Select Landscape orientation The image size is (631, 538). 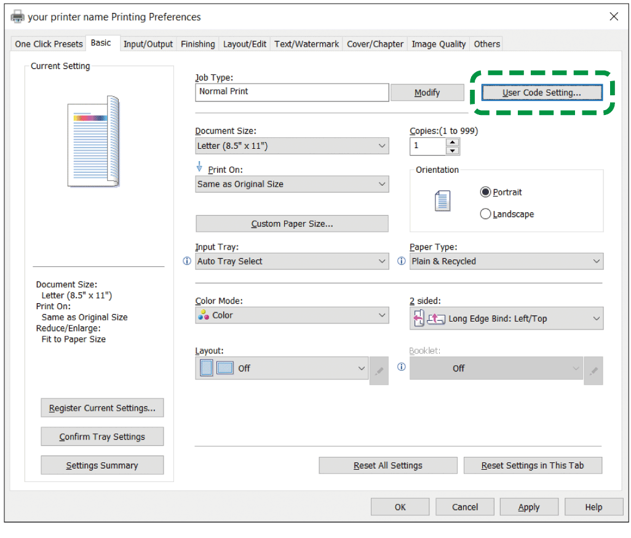[x=486, y=214]
